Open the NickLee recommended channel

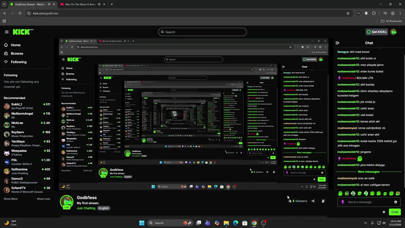27,124
